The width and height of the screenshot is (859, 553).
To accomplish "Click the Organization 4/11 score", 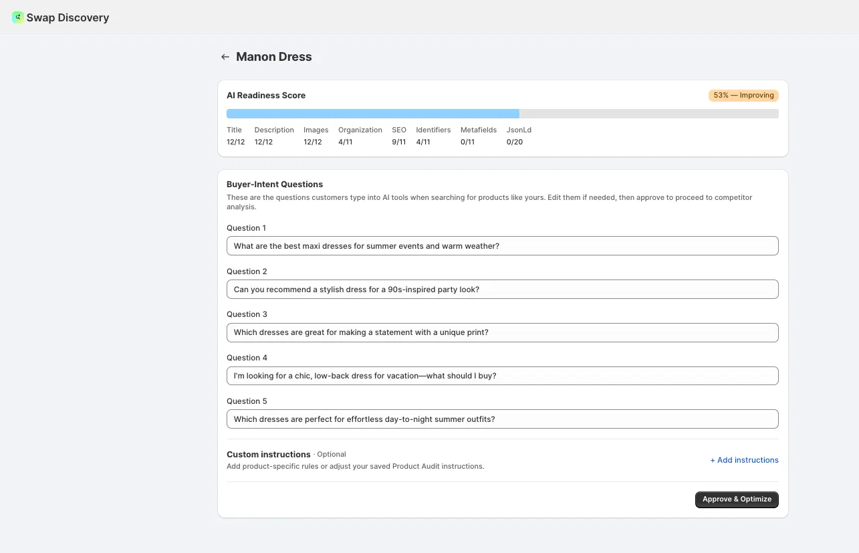I will click(360, 136).
